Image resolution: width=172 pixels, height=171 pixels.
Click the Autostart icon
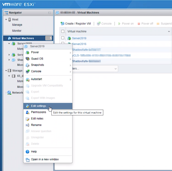[27, 79]
